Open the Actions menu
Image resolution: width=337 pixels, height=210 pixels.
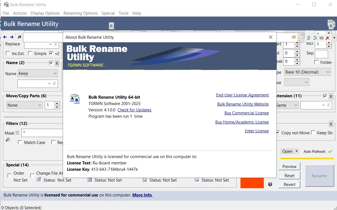pos(20,13)
